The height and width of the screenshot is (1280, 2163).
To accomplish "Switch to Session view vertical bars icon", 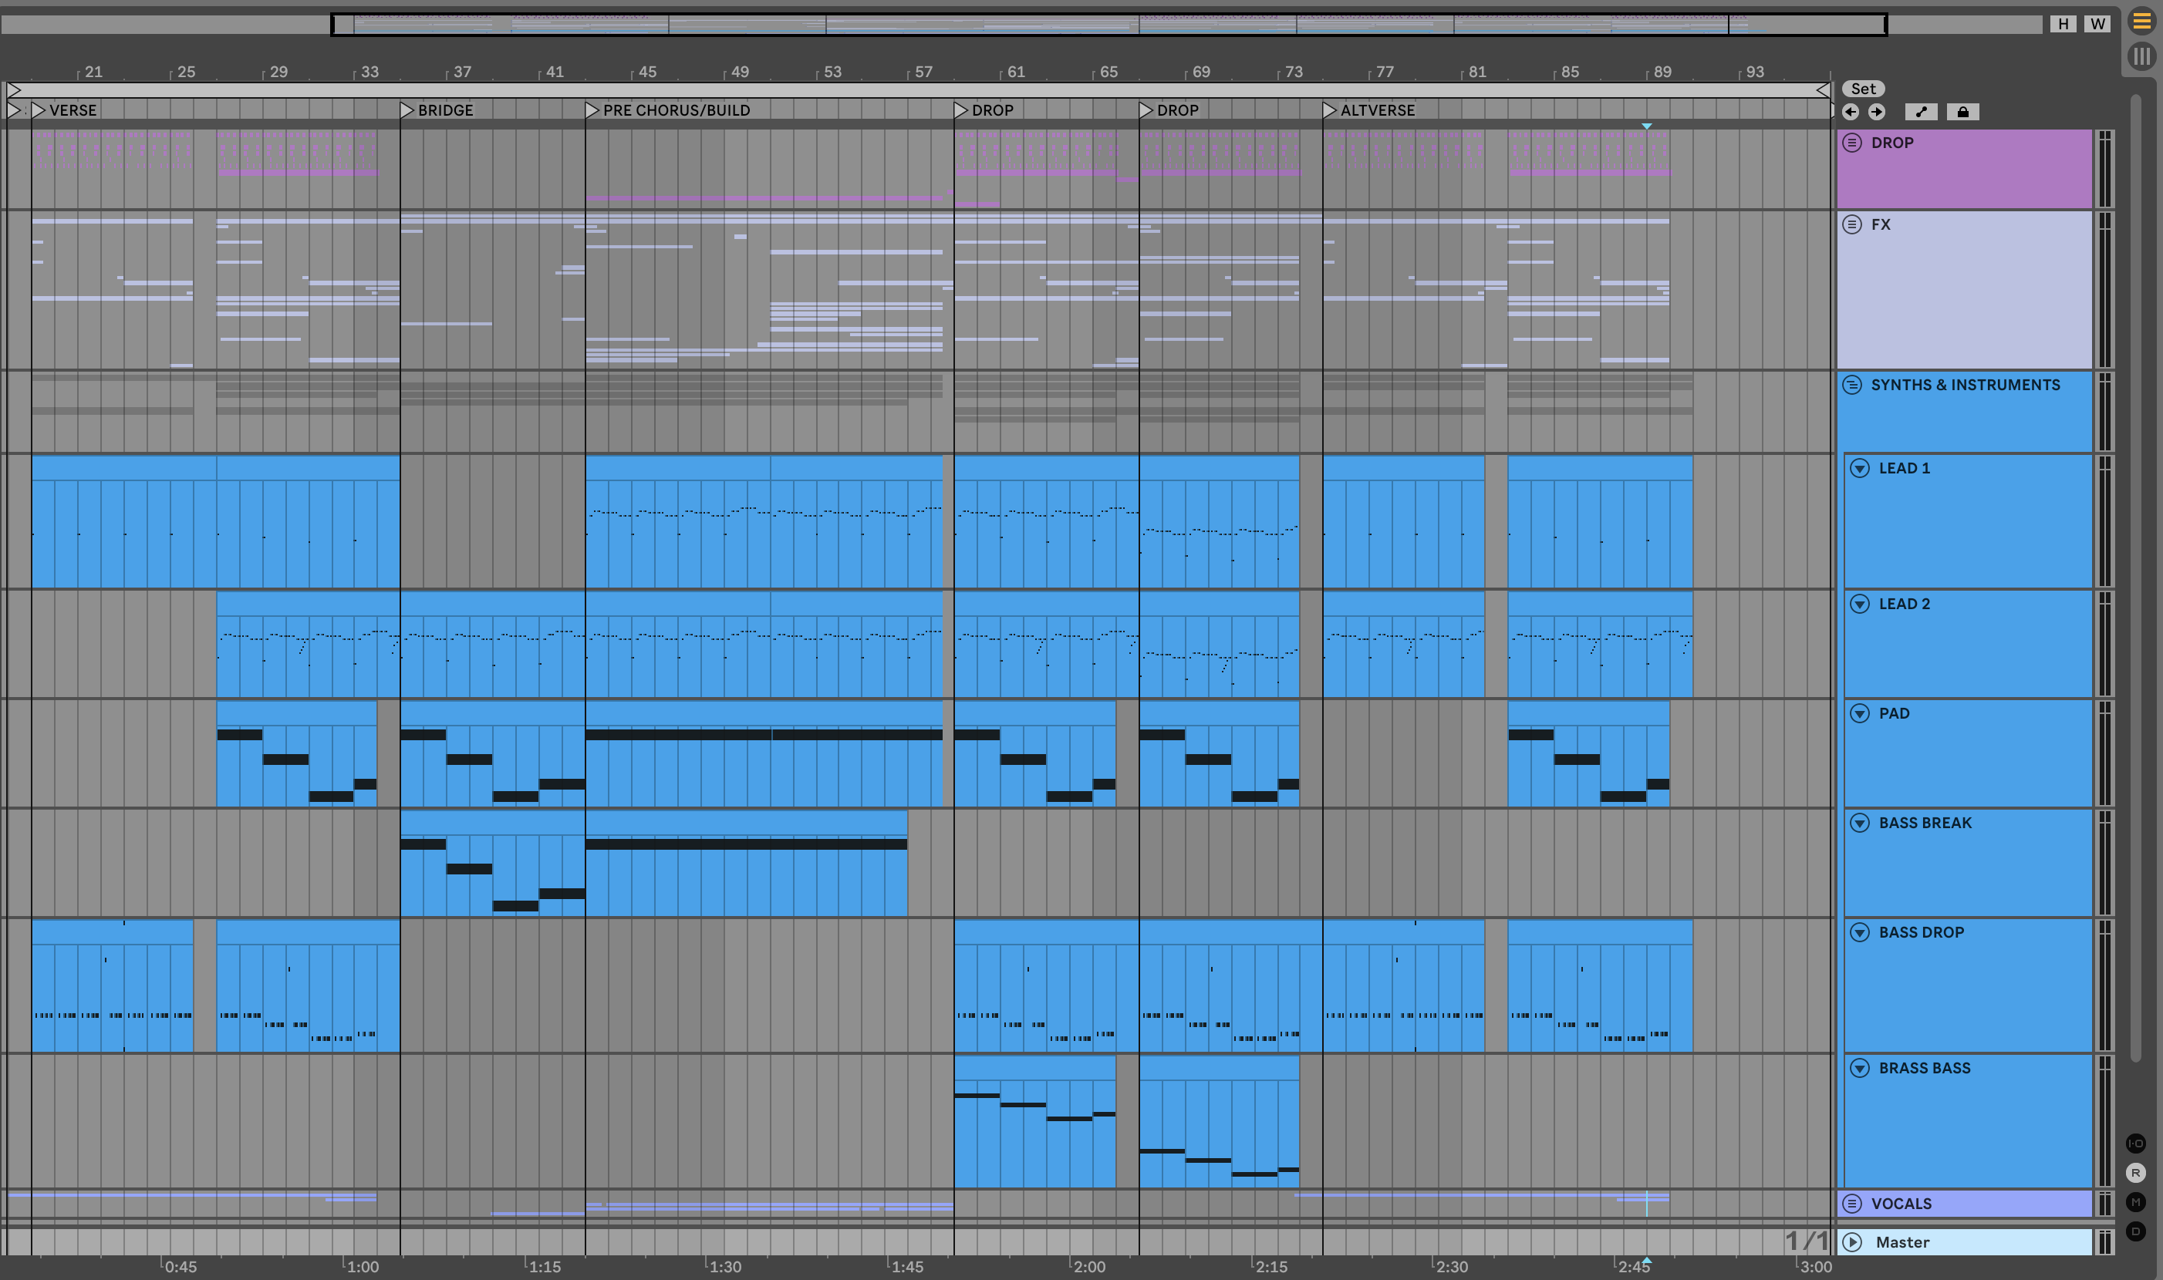I will pos(2141,57).
